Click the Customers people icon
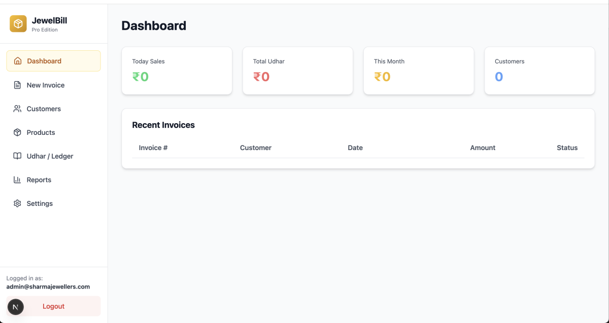This screenshot has width=609, height=323. coord(17,109)
